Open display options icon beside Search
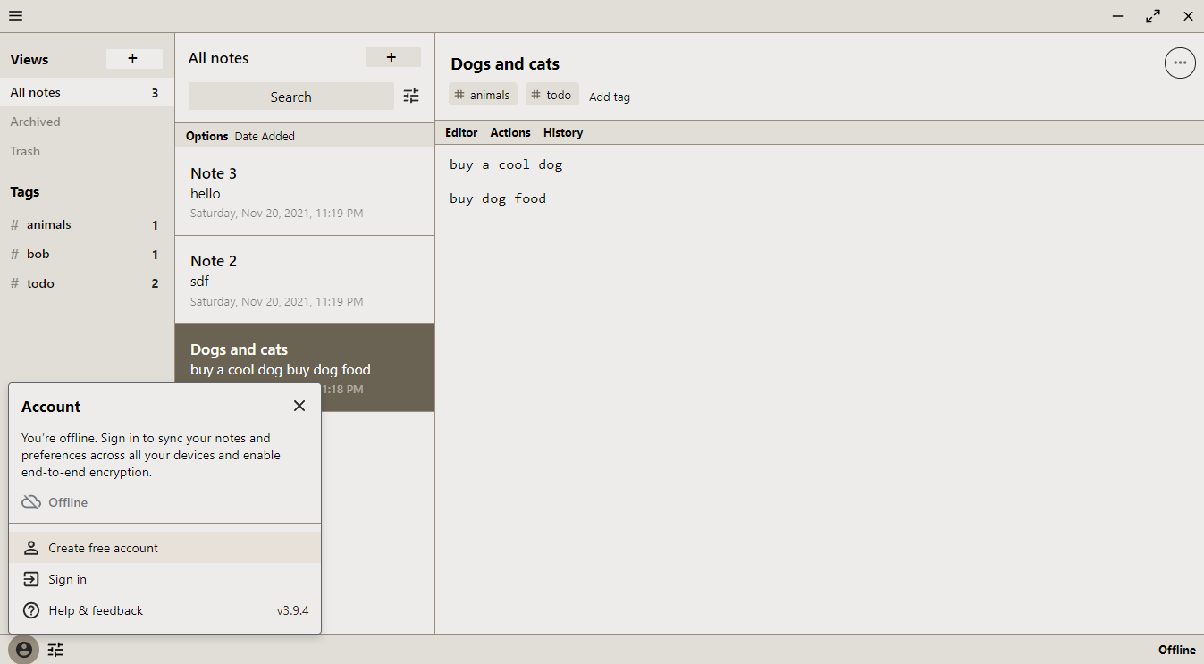The height and width of the screenshot is (664, 1204). click(x=411, y=97)
